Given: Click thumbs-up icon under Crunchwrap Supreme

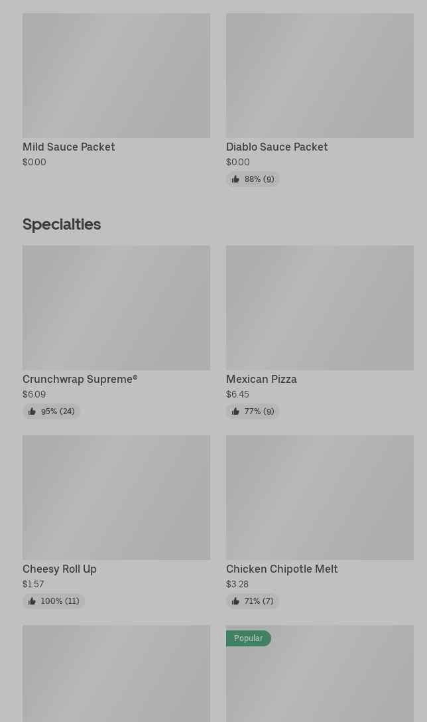Looking at the screenshot, I should point(32,411).
